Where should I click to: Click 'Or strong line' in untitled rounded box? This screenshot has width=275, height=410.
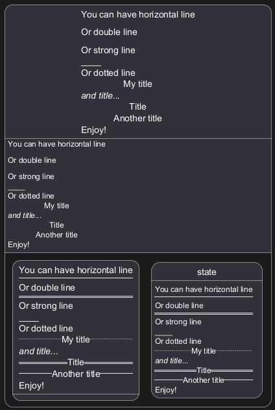(46, 306)
